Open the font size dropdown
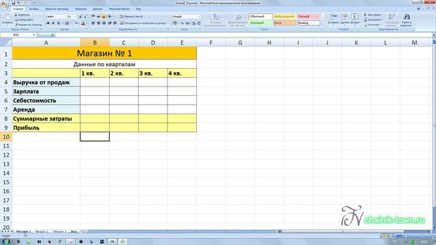Image resolution: width=436 pixels, height=245 pixels. 76,16
